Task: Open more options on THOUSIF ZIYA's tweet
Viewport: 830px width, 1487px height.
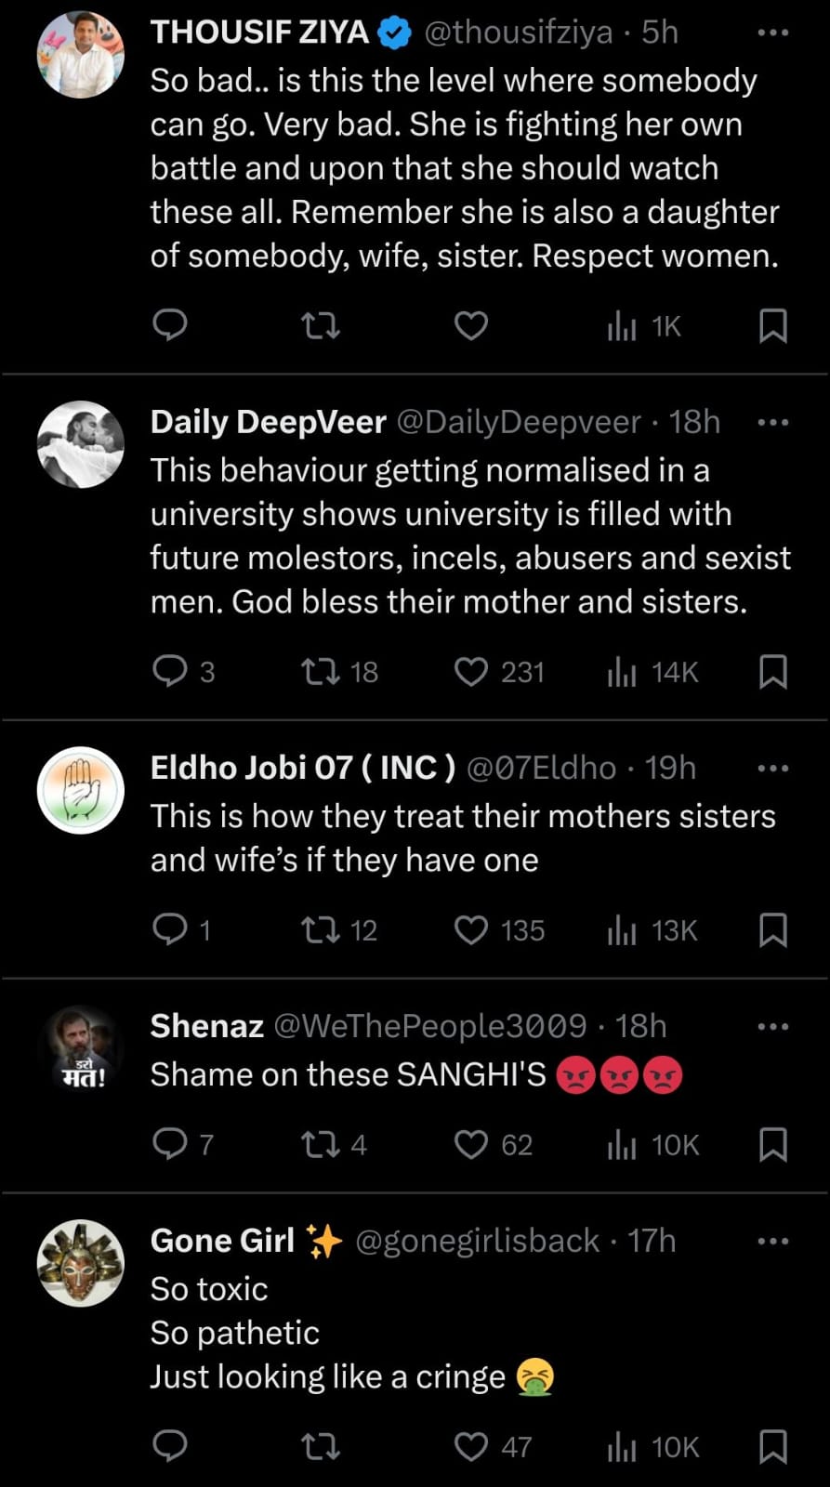Action: click(773, 33)
